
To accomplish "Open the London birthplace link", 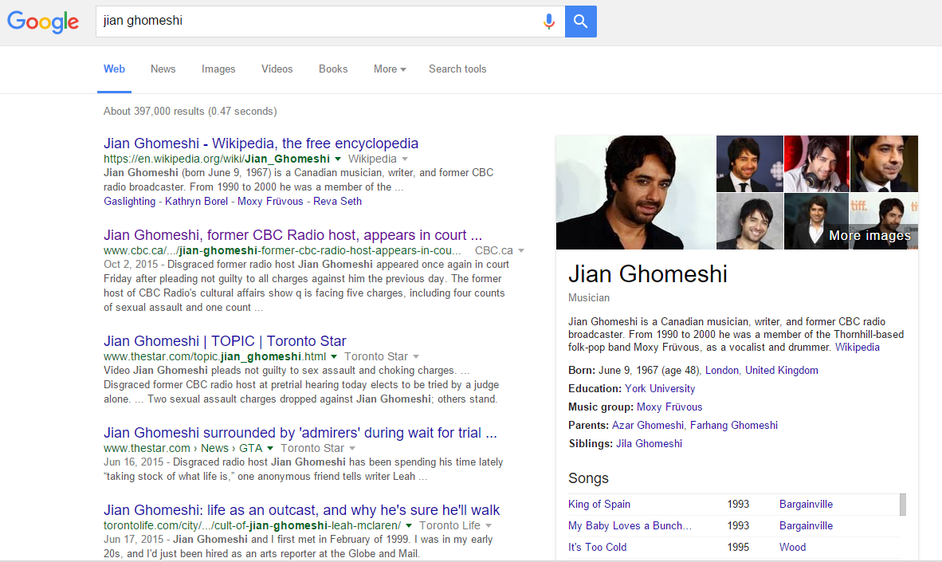I will pyautogui.click(x=721, y=370).
